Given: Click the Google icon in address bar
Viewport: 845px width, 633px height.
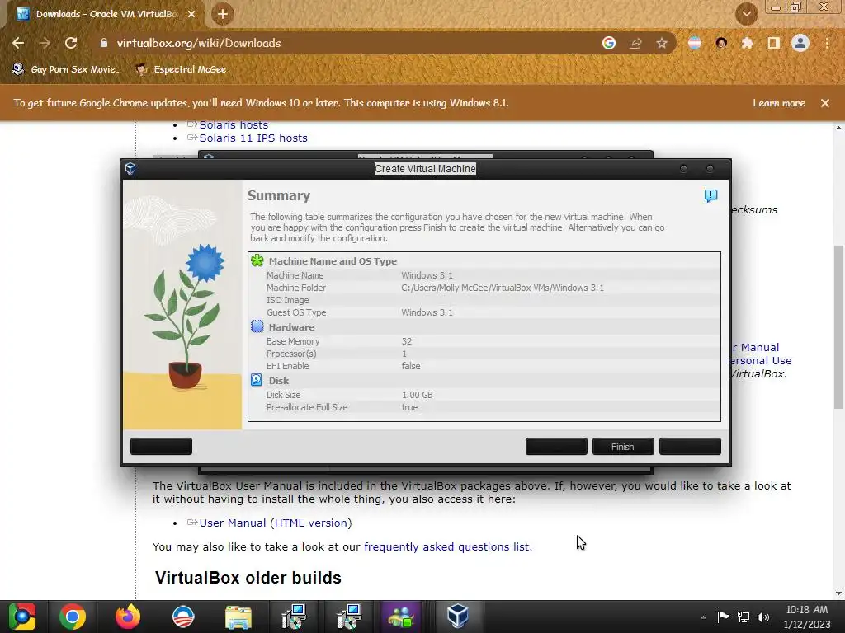Looking at the screenshot, I should click(609, 43).
